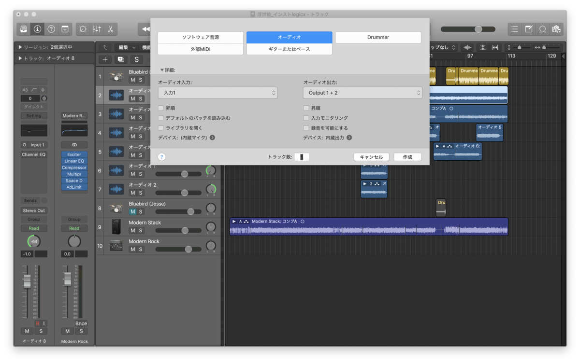Click the drum kit icon on track 8
This screenshot has width=580, height=363.
116,208
